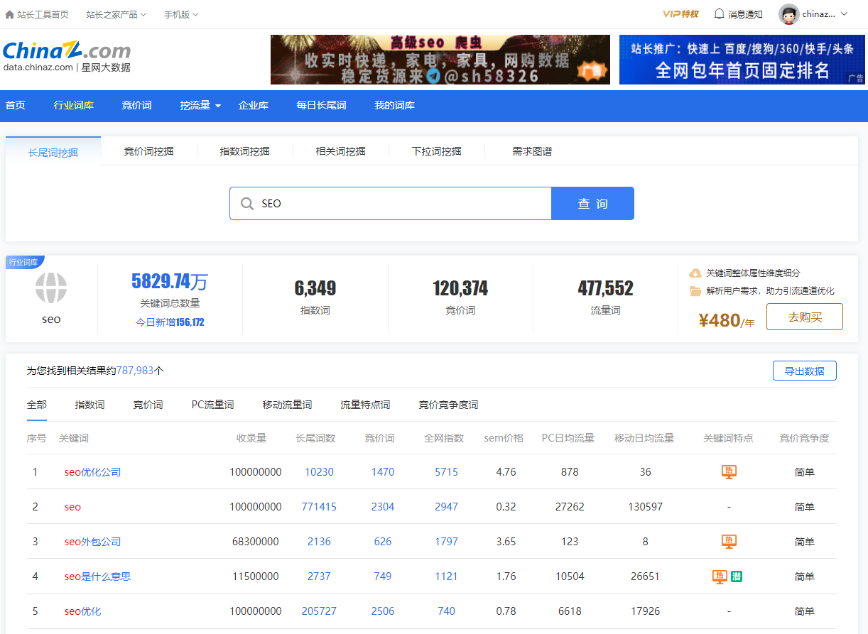Open the user avatar picture
The width and height of the screenshot is (868, 634).
click(x=788, y=14)
